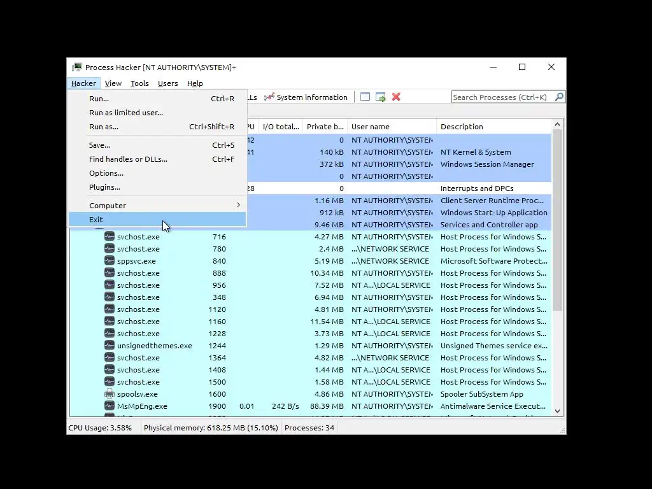The width and height of the screenshot is (652, 489).
Task: Click the unsignedthemes.exe process icon
Action: 110,345
